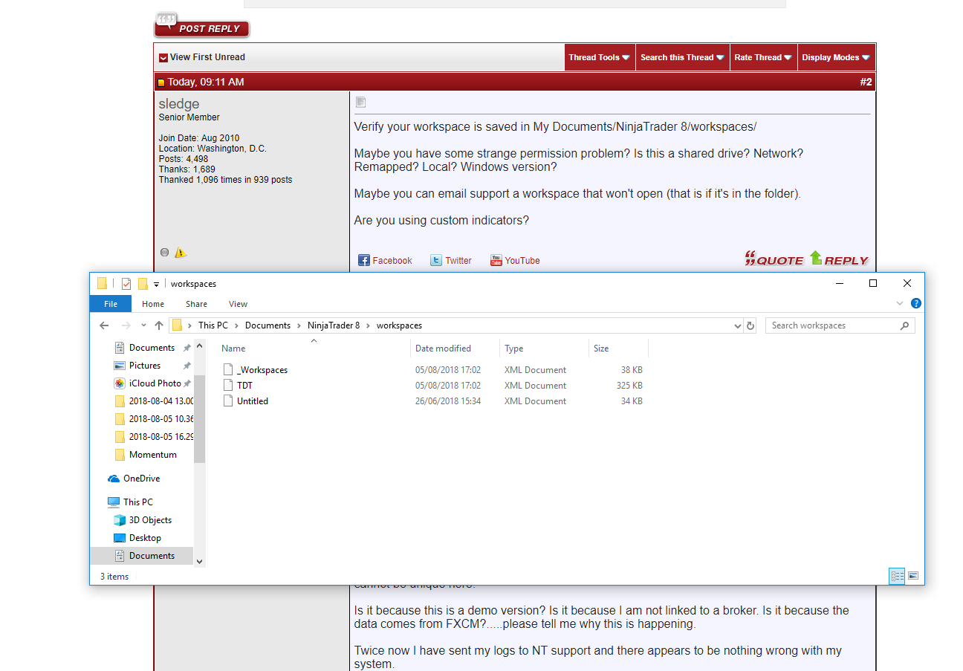Open the 2018-08-05 10.36 folder
Viewport: 963px width, 671px height.
[155, 419]
